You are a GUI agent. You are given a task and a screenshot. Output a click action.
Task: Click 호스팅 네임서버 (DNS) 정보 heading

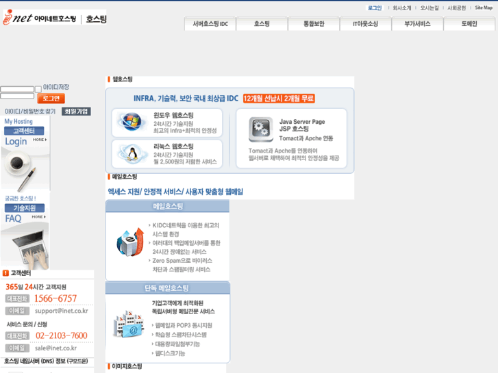(x=46, y=361)
